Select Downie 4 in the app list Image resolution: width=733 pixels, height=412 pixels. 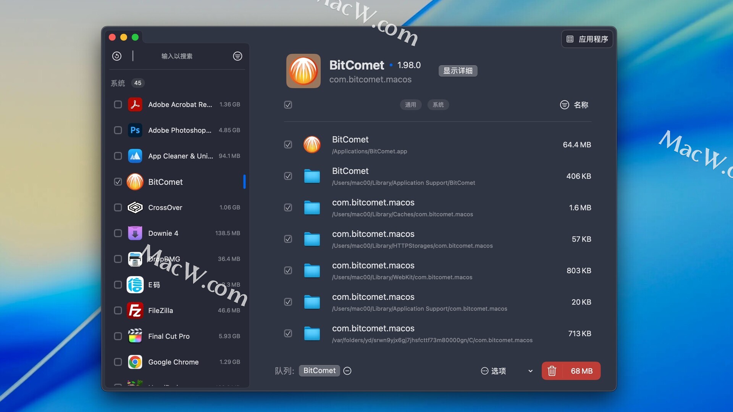[x=177, y=233]
